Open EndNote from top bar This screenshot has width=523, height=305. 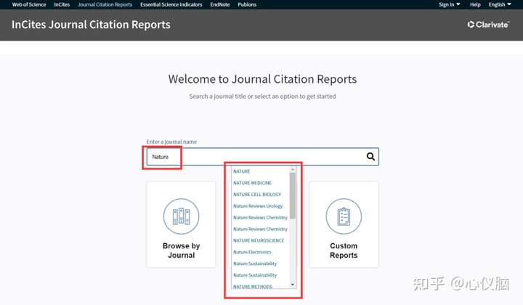pos(220,4)
